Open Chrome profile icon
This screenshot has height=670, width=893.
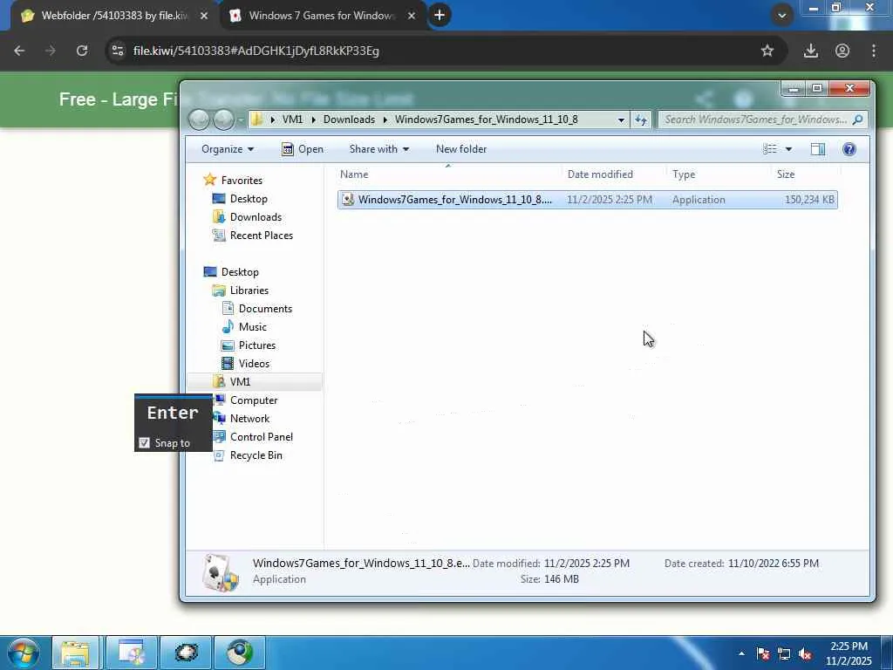842,51
